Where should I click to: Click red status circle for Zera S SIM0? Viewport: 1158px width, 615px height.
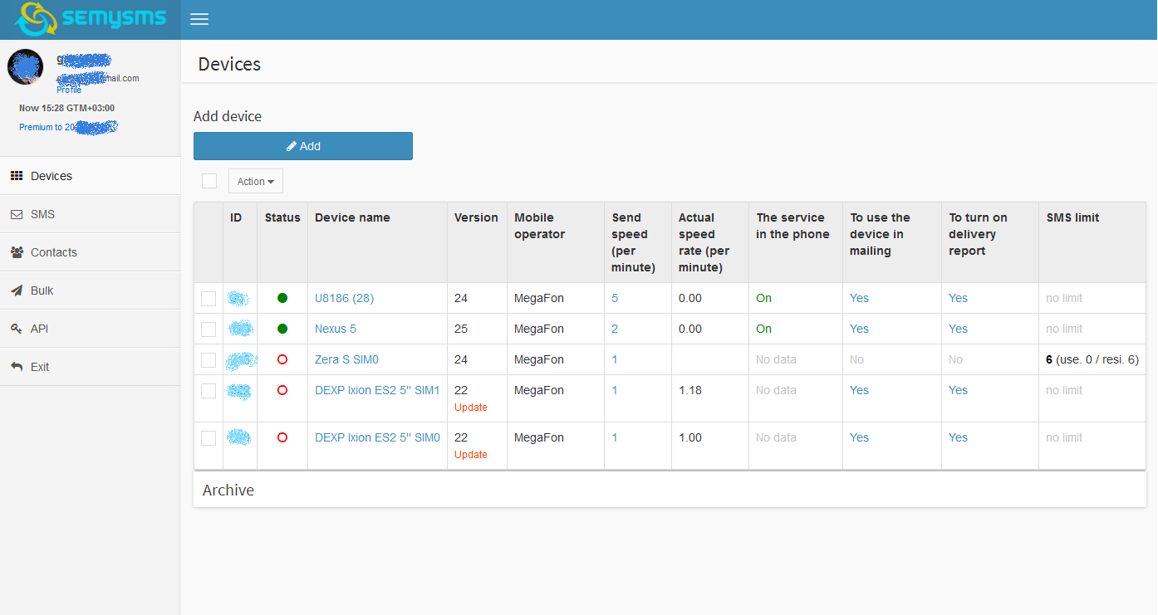(x=282, y=359)
